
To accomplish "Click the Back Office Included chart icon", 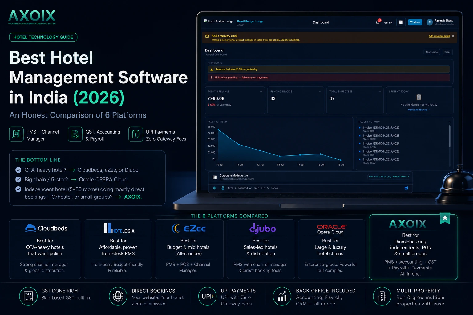I will pyautogui.click(x=282, y=296).
